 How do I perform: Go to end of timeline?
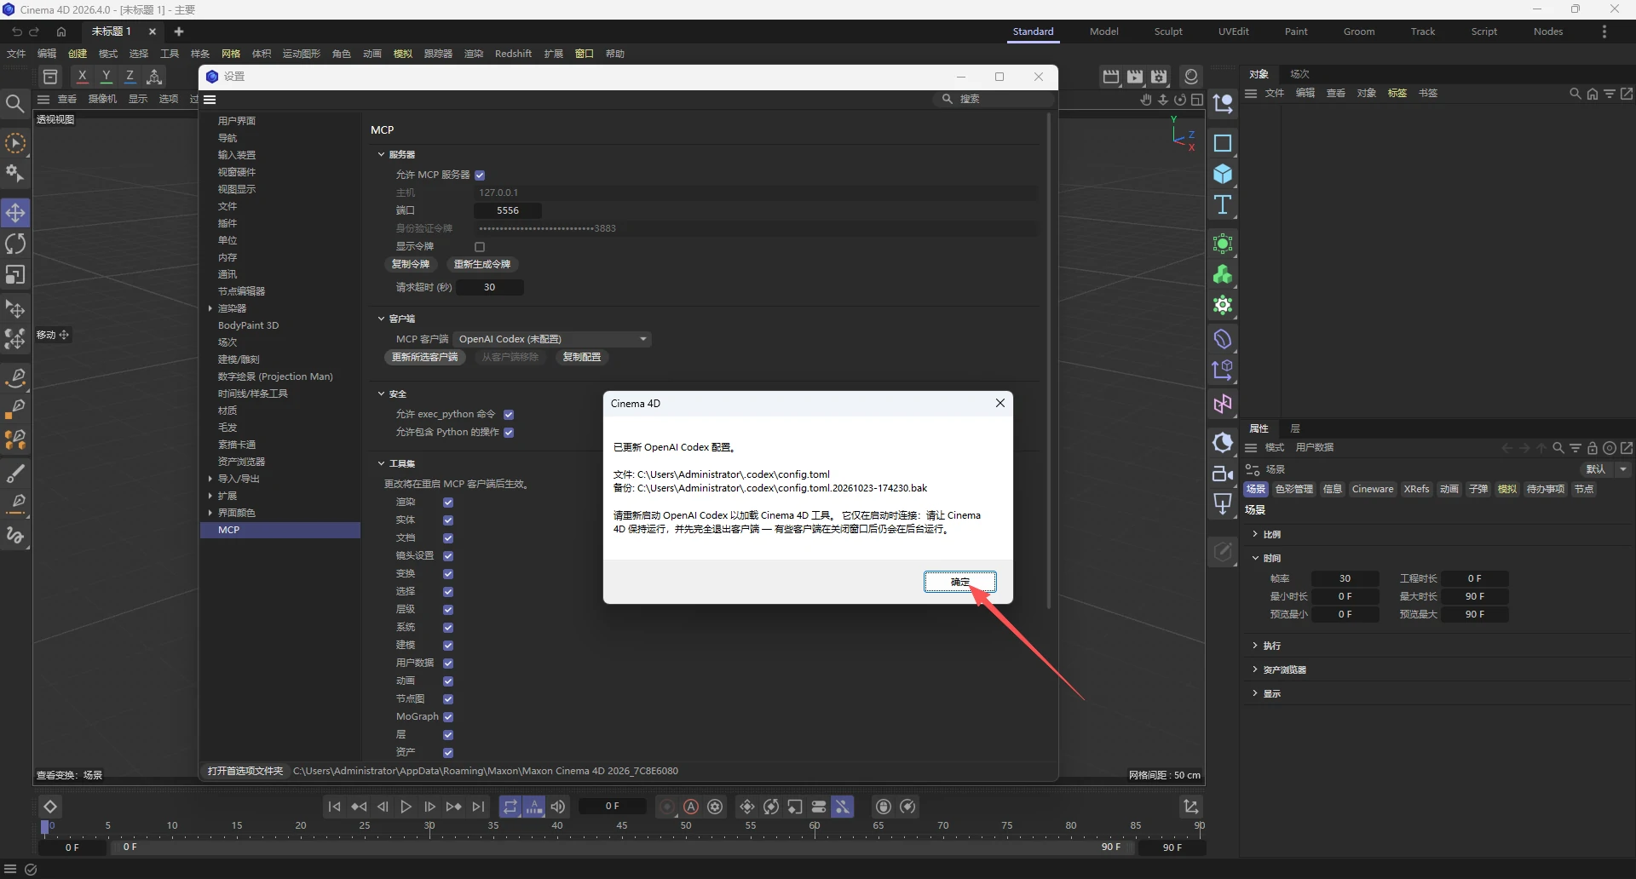click(x=479, y=807)
